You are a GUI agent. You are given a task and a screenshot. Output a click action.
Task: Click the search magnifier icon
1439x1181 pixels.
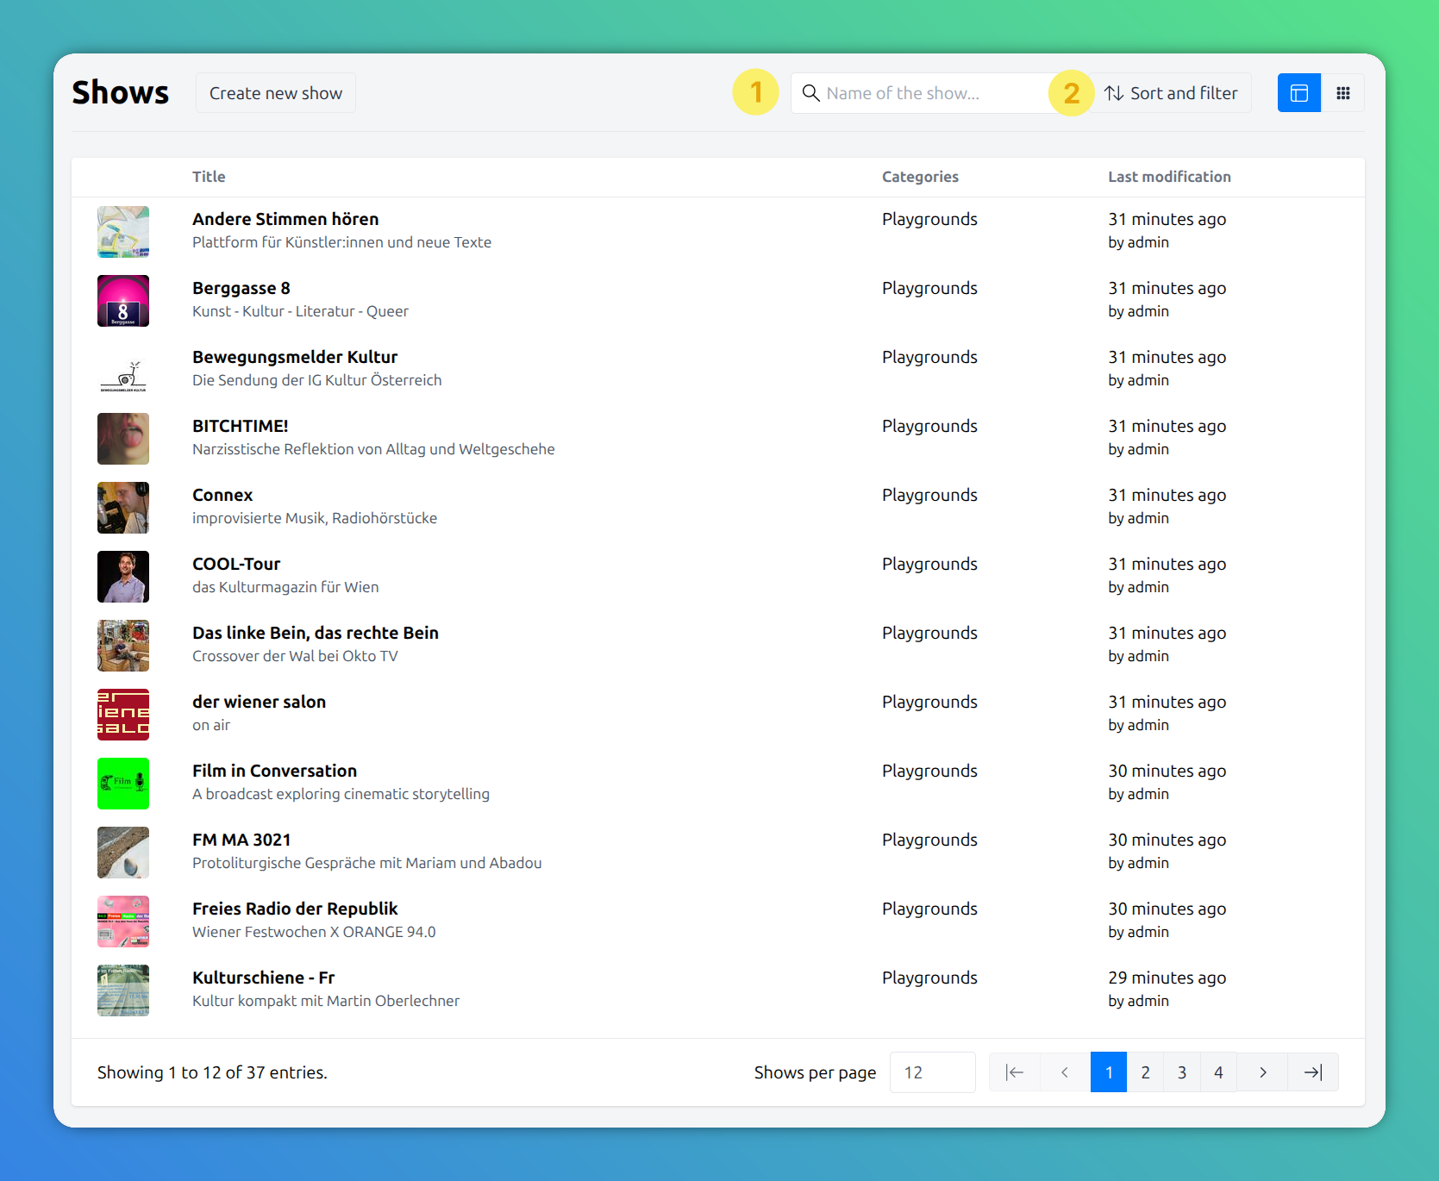810,93
